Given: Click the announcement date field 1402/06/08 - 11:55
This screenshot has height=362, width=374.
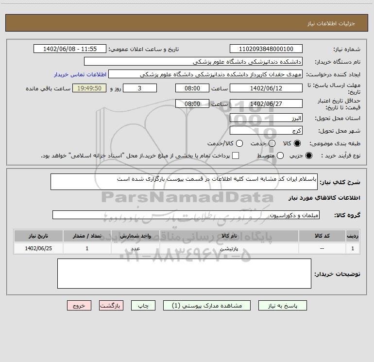Looking at the screenshot, I should click(x=70, y=49).
